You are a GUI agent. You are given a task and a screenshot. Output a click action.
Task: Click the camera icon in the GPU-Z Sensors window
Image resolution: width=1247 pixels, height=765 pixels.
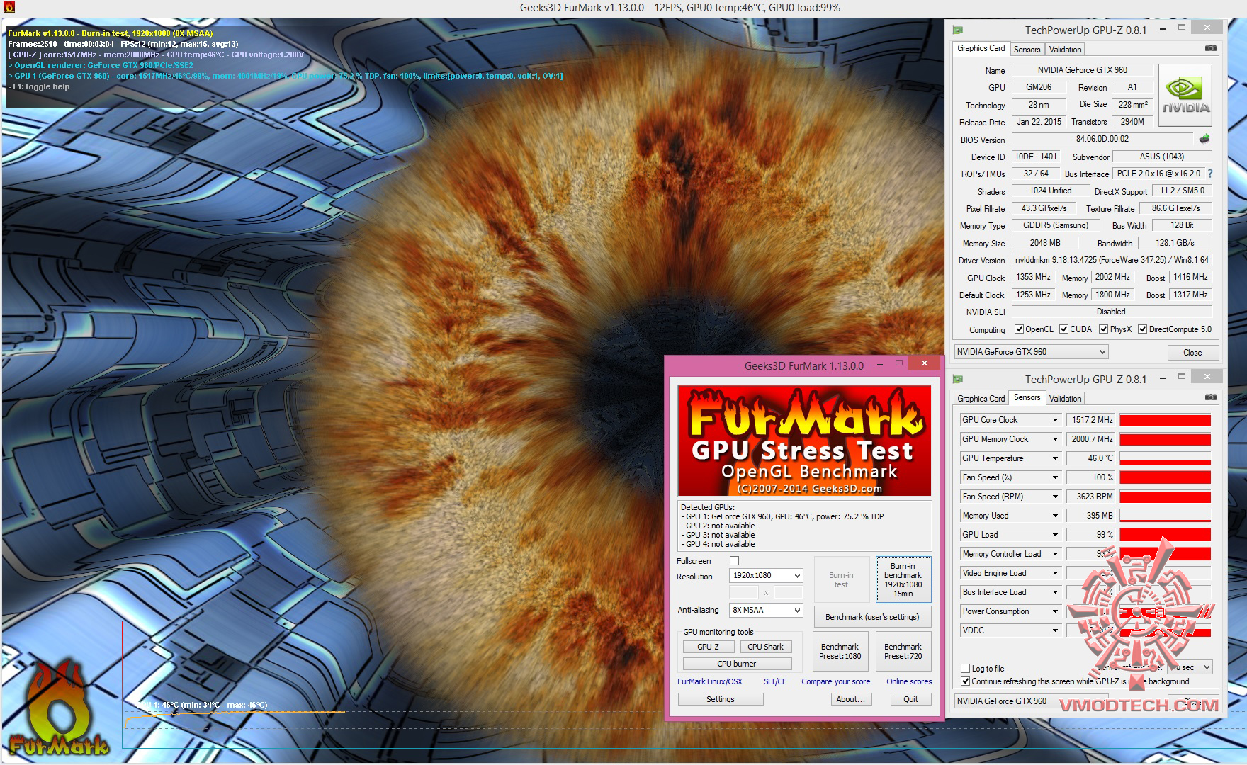[x=1211, y=397]
